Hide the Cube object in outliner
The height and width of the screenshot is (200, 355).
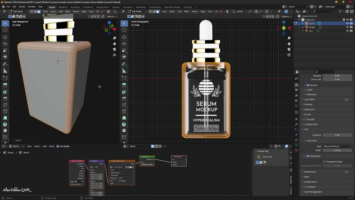347,23
